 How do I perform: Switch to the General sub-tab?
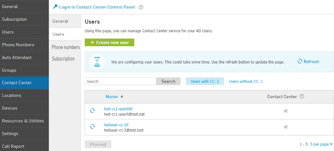[x=65, y=21]
